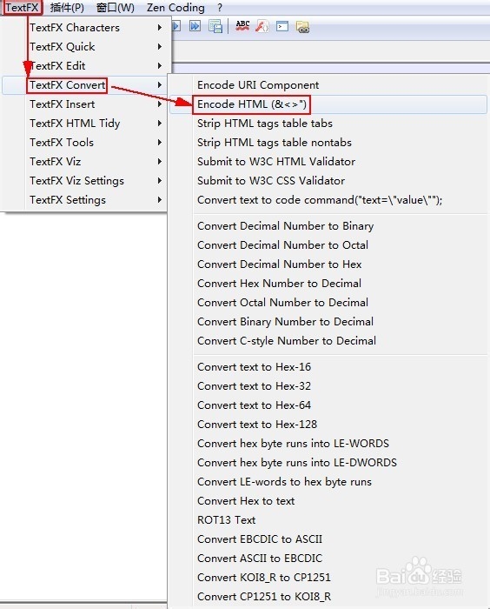
Task: Expand arrow beside TextFX Insert
Action: [160, 104]
